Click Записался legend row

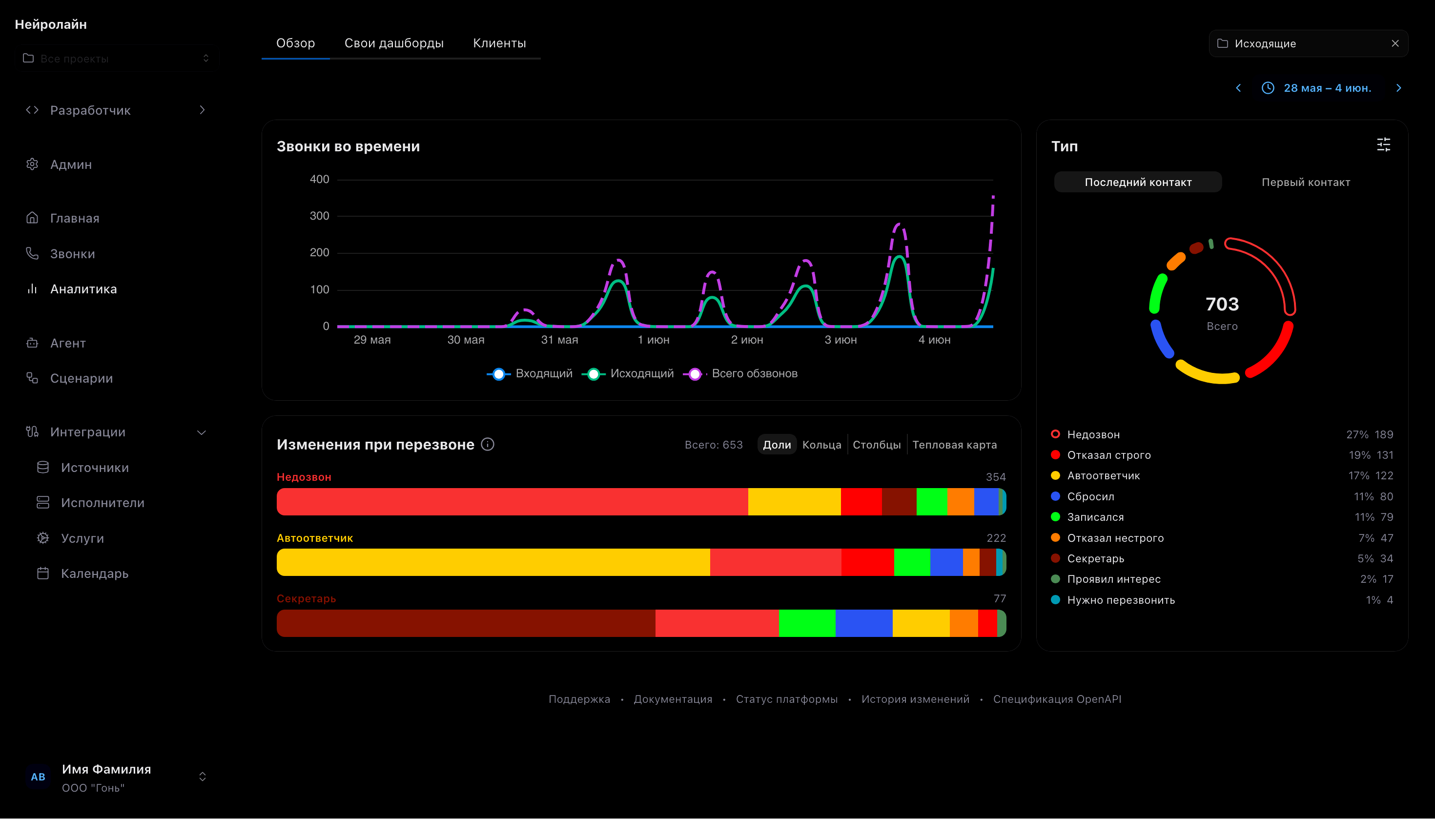[1222, 517]
